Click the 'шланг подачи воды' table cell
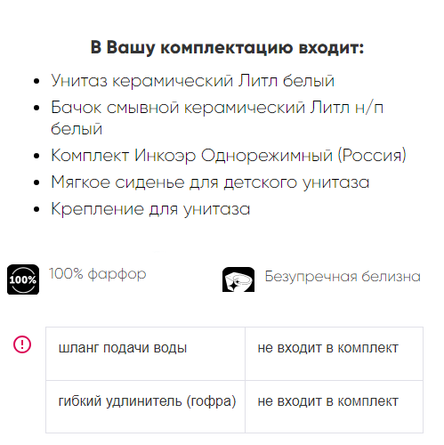Image resolution: width=444 pixels, height=445 pixels. [145, 353]
